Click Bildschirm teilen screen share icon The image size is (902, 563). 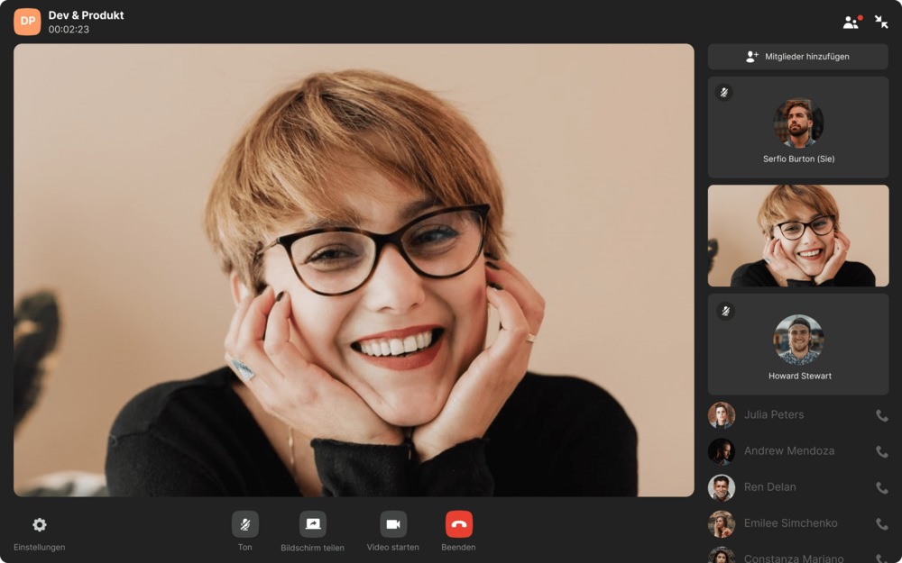click(x=312, y=524)
